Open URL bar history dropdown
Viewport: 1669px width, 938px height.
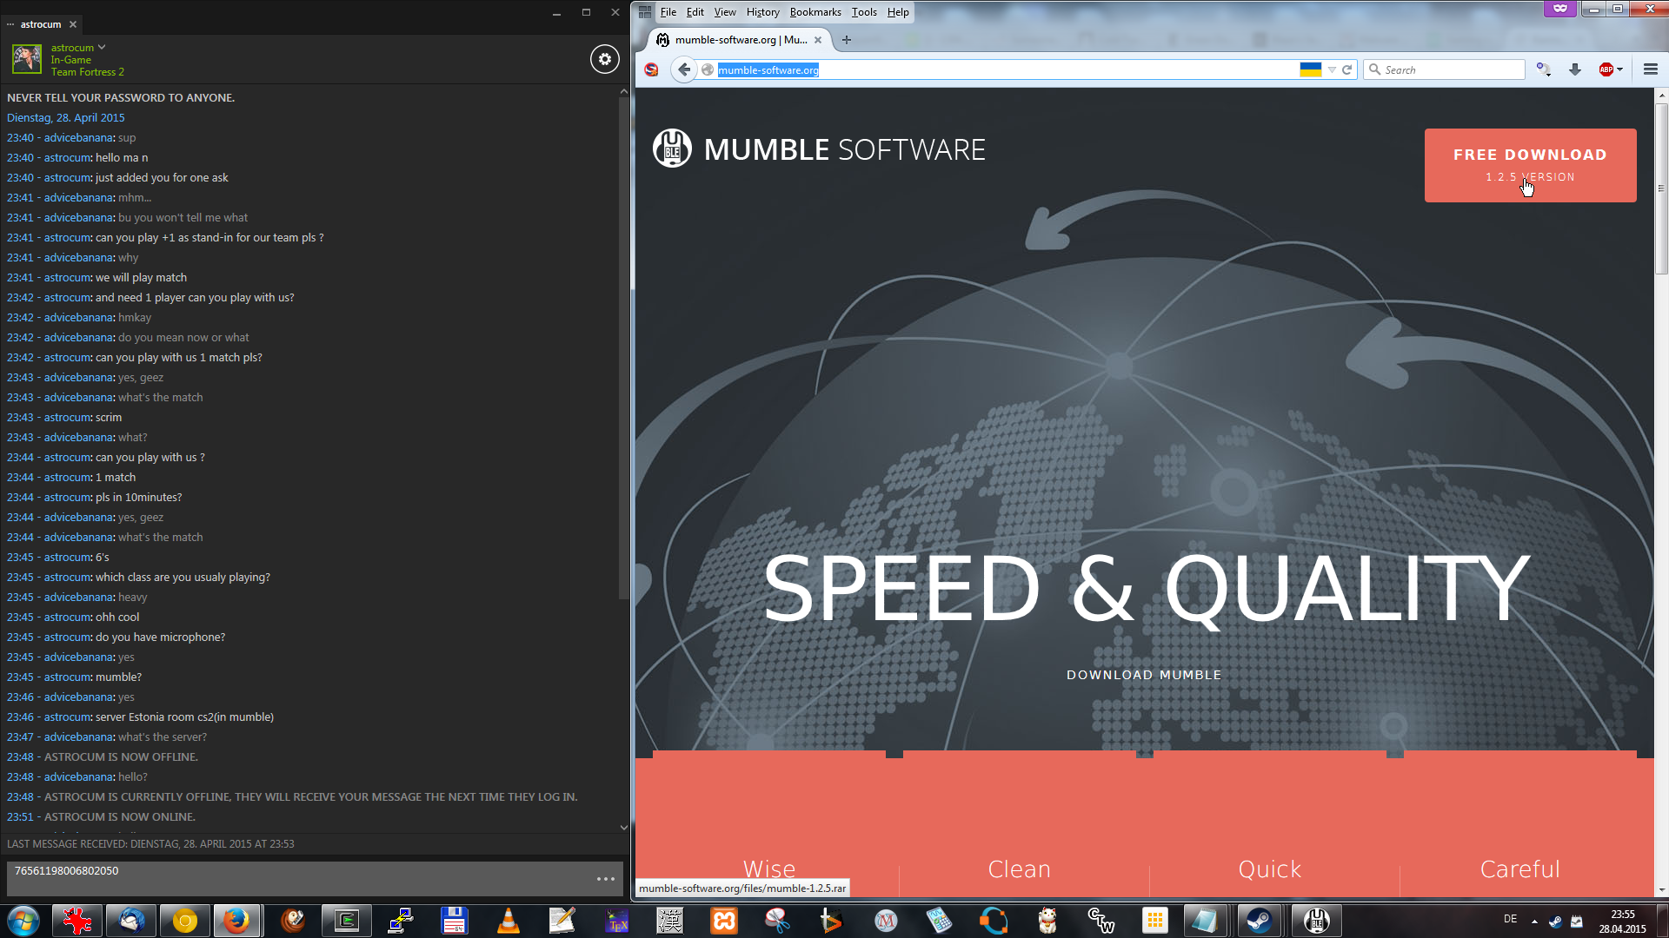tap(1332, 69)
